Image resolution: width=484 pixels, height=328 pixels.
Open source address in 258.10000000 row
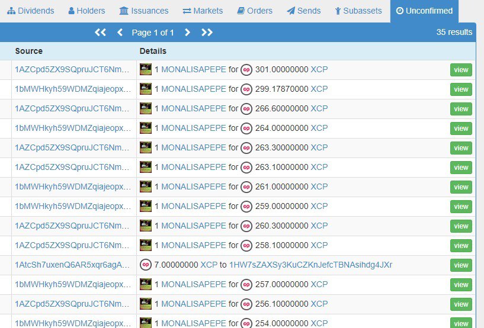tap(72, 245)
